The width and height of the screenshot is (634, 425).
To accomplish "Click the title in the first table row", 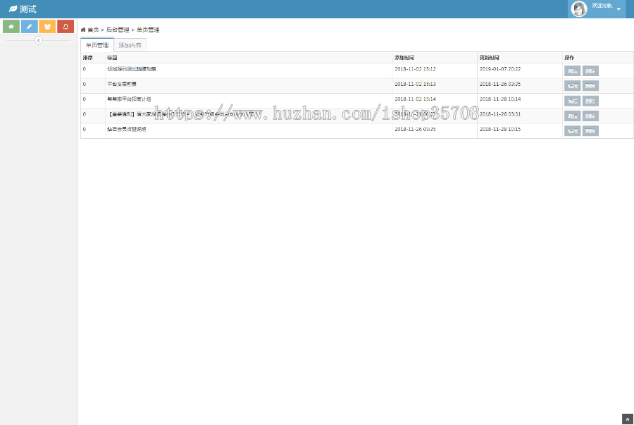I will (x=132, y=69).
